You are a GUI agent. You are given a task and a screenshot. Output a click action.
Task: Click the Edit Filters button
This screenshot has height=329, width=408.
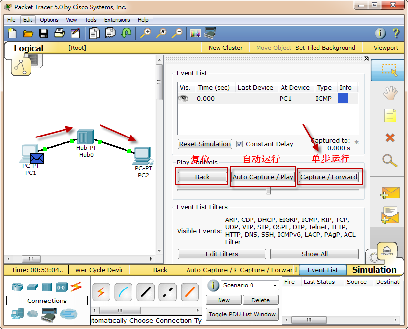pos(221,254)
